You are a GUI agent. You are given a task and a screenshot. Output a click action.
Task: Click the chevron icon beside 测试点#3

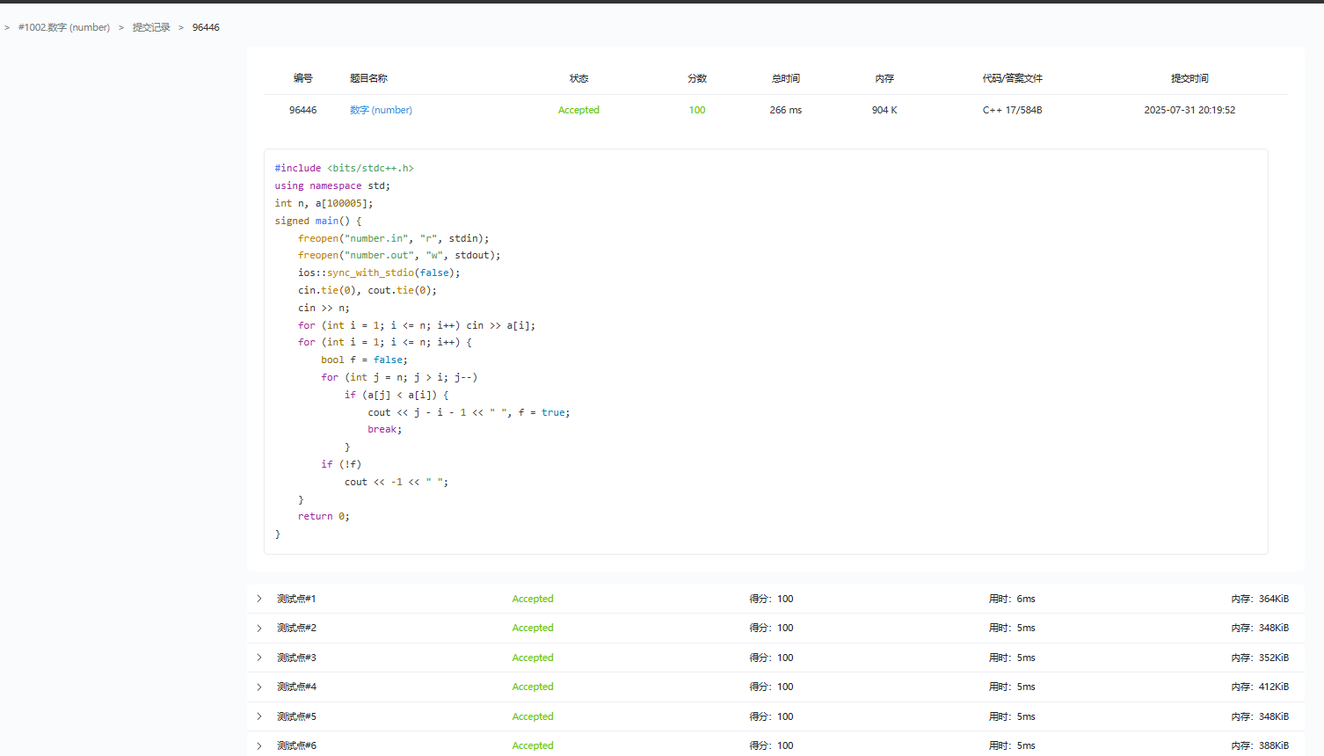pos(259,658)
